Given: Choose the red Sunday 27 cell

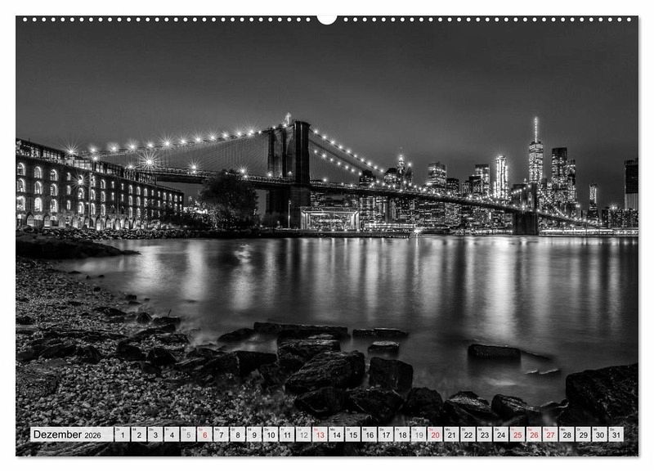Looking at the screenshot, I should tap(550, 434).
